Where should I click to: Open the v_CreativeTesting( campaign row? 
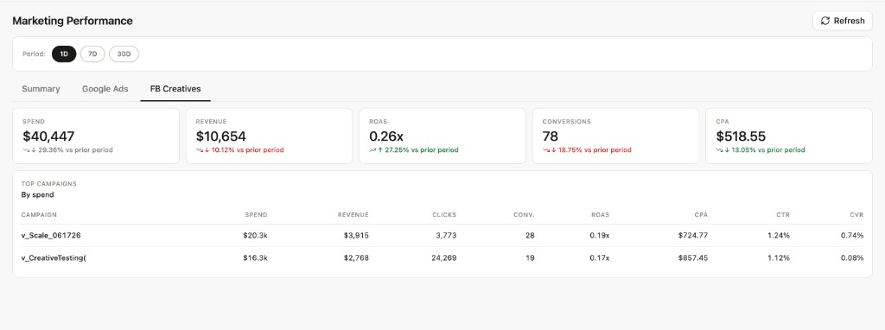pyautogui.click(x=442, y=257)
